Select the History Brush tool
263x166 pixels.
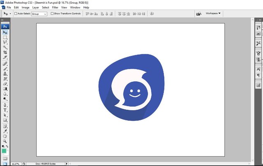tap(5, 79)
